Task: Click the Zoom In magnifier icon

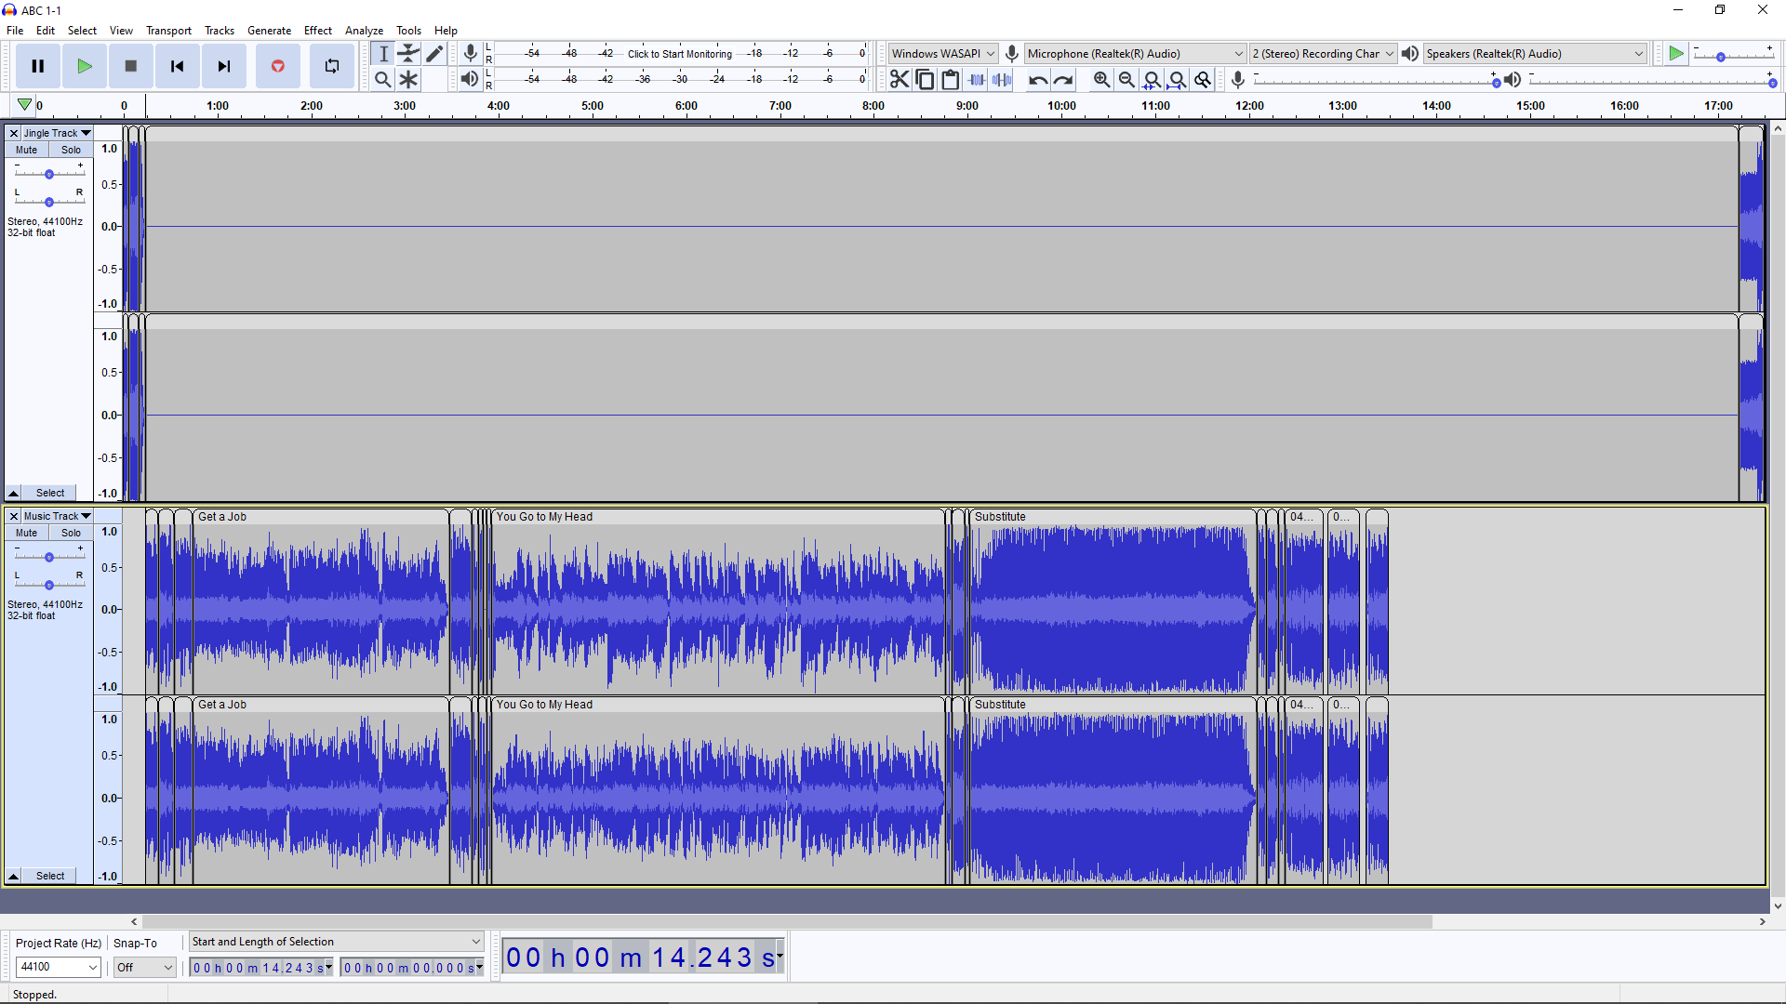Action: [1101, 80]
